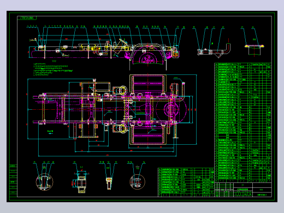The height and width of the screenshot is (213, 284).
Task: Click the revision strip on the sheet's margin
Action: click(13, 180)
